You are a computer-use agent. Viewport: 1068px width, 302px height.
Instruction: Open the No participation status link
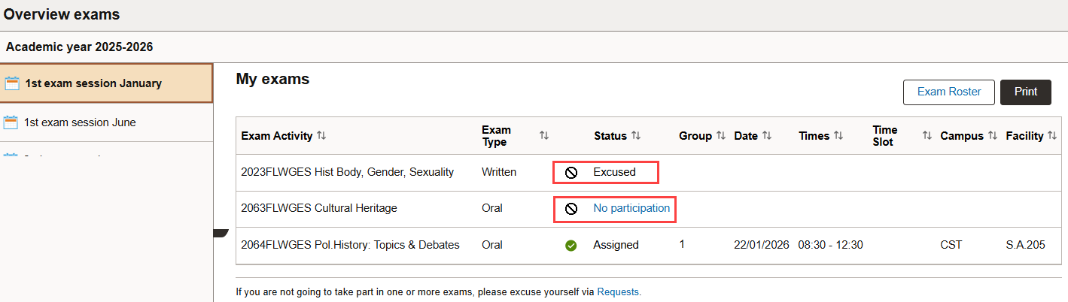coord(631,209)
